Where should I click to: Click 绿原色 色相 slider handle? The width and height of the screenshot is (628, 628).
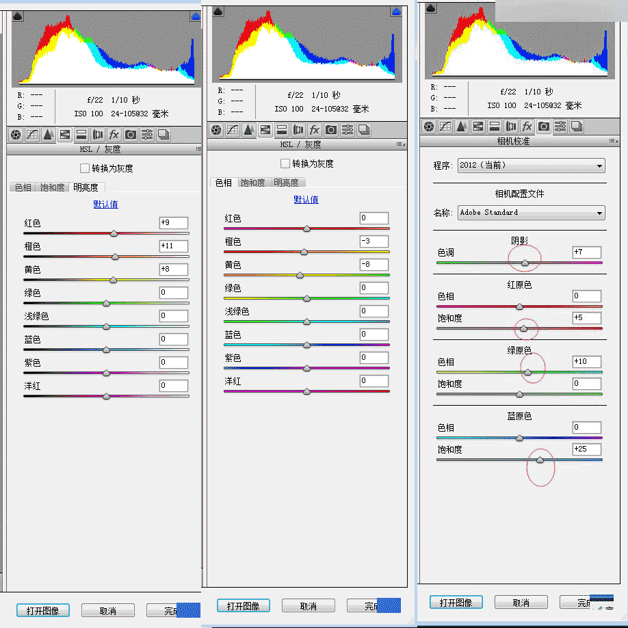click(527, 372)
